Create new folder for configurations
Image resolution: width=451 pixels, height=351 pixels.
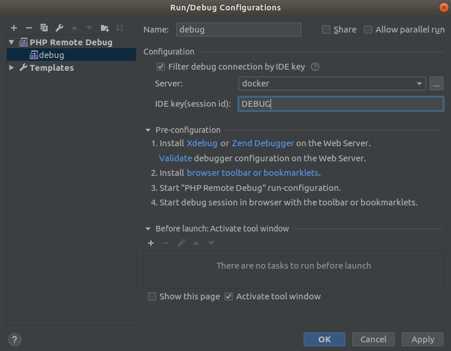pyautogui.click(x=104, y=28)
